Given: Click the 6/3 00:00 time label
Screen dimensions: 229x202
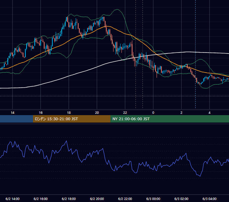Looking at the screenshot, I should pyautogui.click(x=153, y=199).
